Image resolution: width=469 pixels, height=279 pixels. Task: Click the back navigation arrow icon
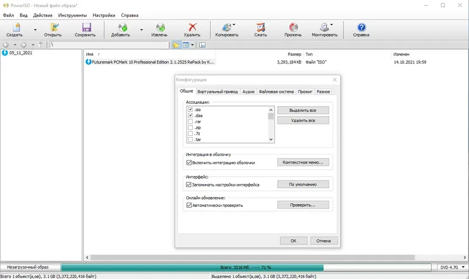[x=6, y=45]
